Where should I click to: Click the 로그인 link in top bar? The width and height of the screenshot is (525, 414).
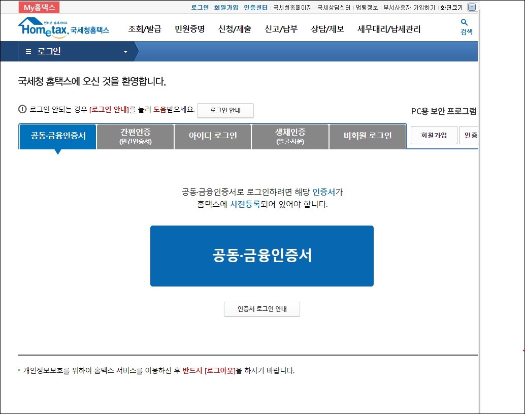200,8
